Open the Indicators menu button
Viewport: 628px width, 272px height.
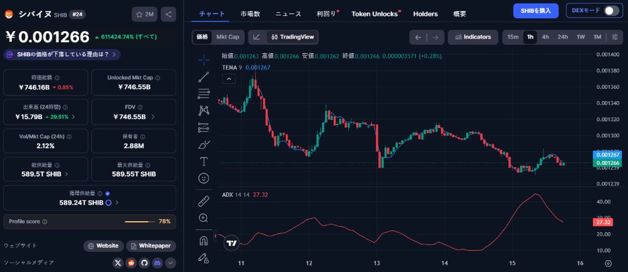tap(473, 37)
